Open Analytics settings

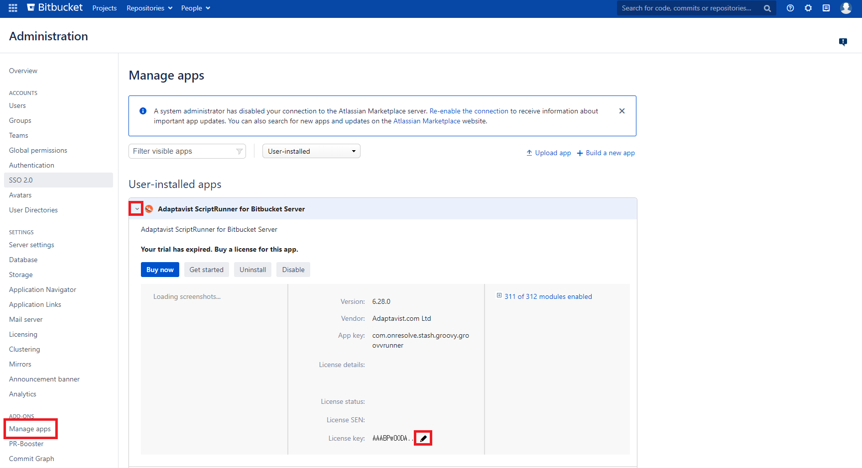[22, 394]
